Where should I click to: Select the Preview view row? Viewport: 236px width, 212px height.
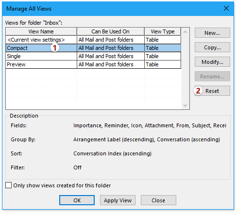[93, 64]
